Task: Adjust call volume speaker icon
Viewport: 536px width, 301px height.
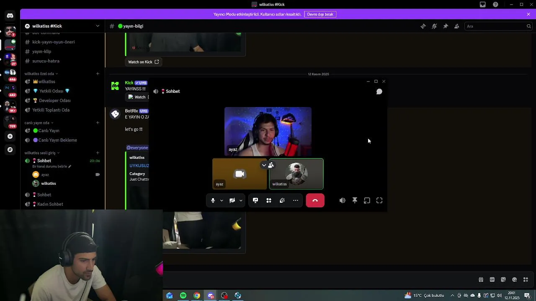Action: pyautogui.click(x=343, y=201)
